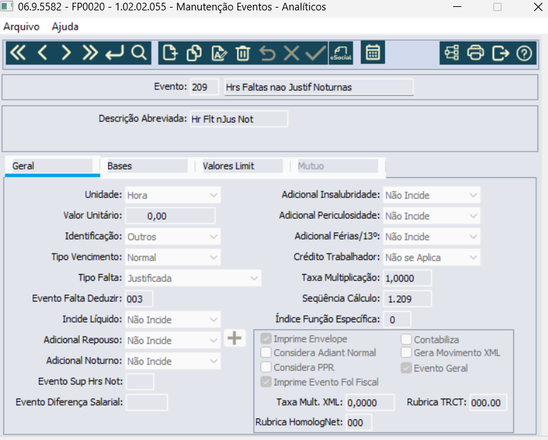This screenshot has width=548, height=440.
Task: Switch to the Mutuo tab
Action: [337, 166]
